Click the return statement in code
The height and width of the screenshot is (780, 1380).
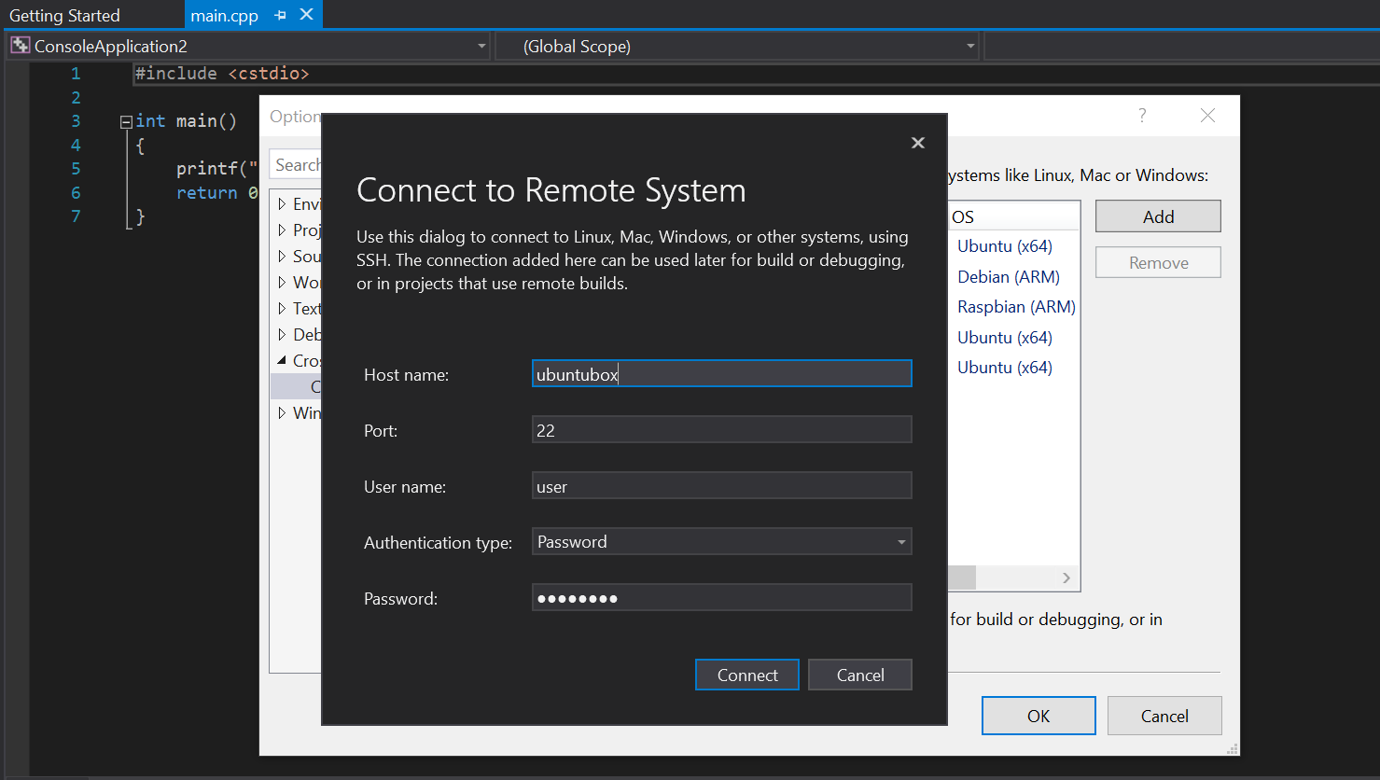(216, 193)
